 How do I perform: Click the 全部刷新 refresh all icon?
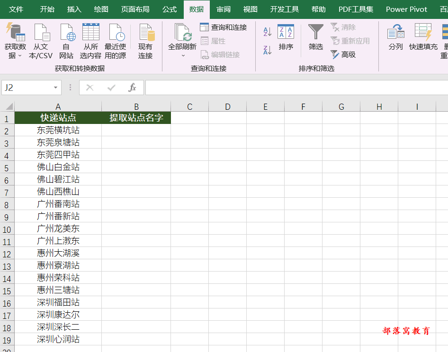tap(182, 32)
